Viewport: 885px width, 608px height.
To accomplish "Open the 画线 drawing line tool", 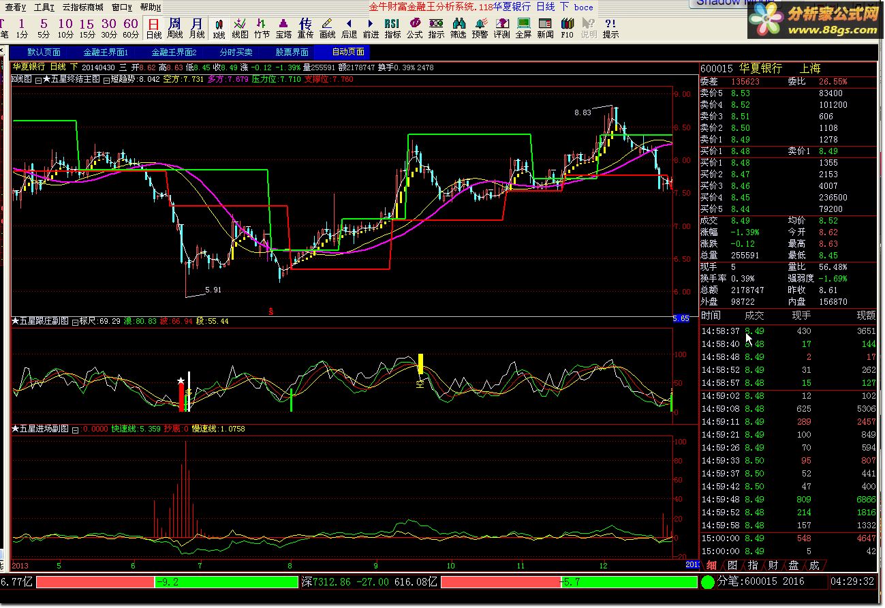I will [x=327, y=28].
